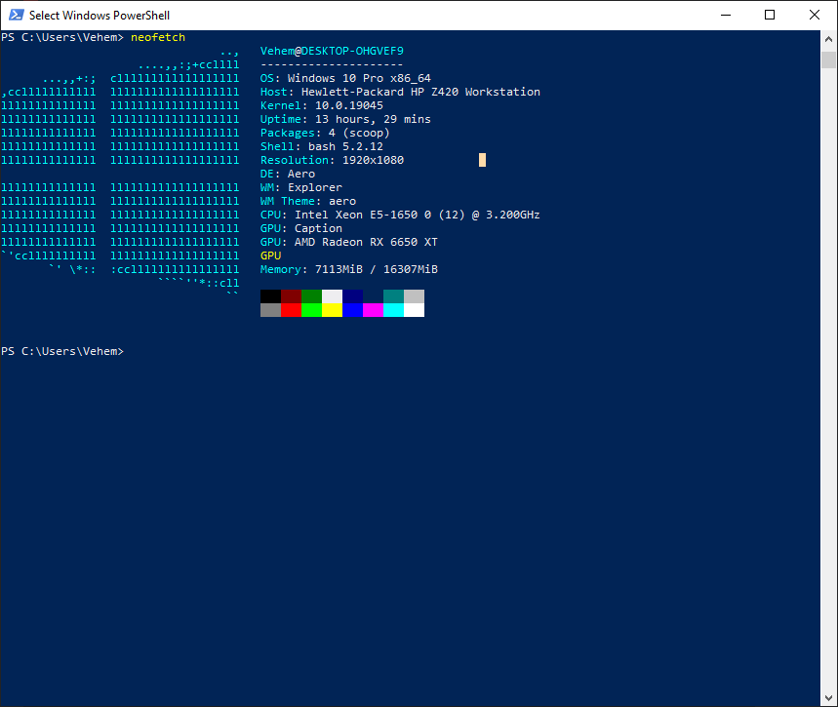The height and width of the screenshot is (707, 838).
Task: Click the PowerShell icon in title bar
Action: [15, 15]
